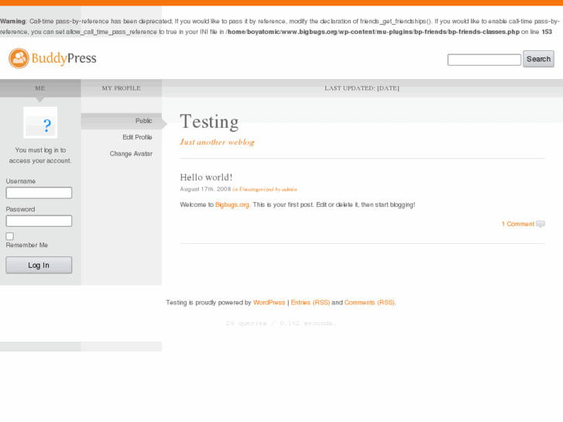Select the ME tab
The height and width of the screenshot is (422, 563).
point(40,88)
